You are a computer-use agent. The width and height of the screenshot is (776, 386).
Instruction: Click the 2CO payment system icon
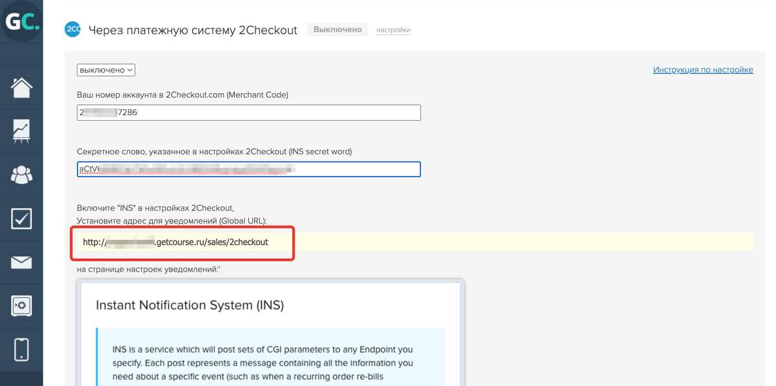(x=72, y=30)
